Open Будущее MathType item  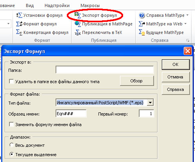[x=161, y=32]
